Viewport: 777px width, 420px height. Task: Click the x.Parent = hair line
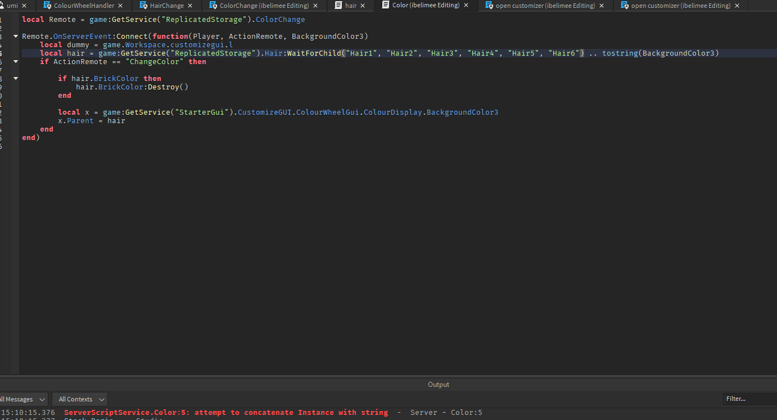tap(92, 121)
